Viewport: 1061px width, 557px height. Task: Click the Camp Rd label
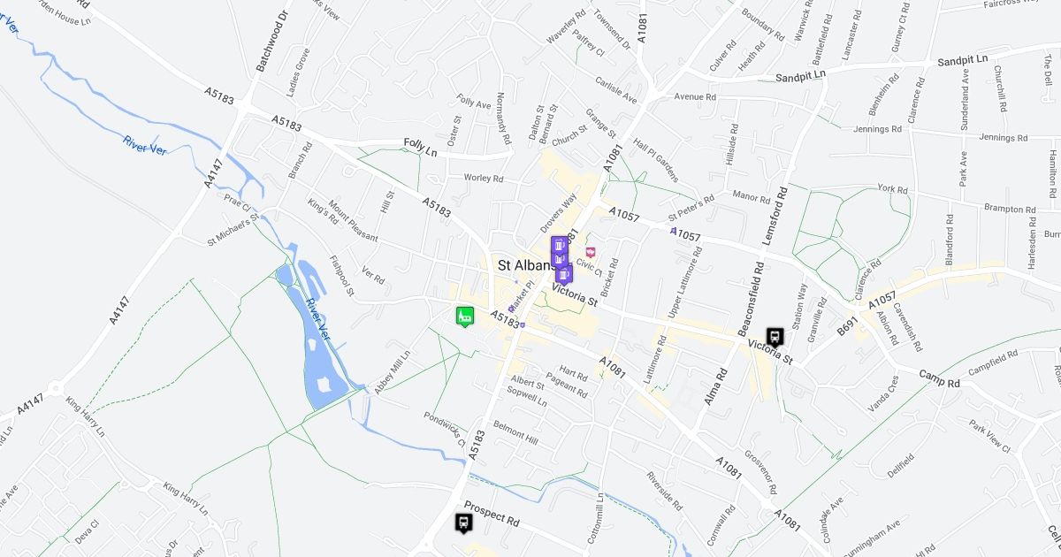point(939,378)
